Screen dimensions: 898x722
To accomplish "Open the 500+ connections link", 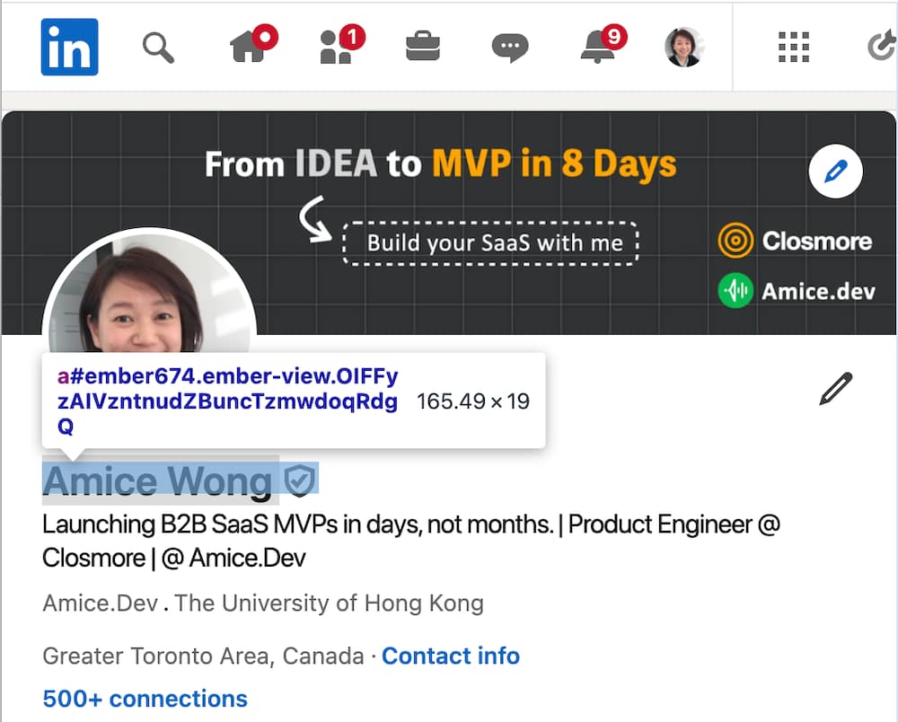I will (x=145, y=699).
